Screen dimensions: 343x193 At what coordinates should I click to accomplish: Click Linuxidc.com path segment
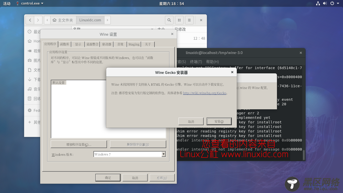tap(90, 20)
